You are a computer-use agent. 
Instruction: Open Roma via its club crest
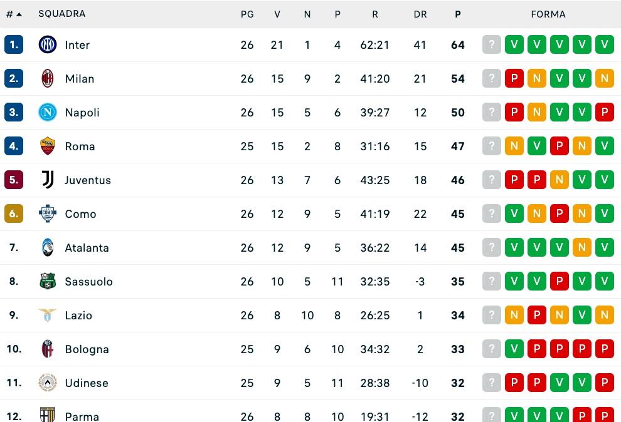[47, 146]
